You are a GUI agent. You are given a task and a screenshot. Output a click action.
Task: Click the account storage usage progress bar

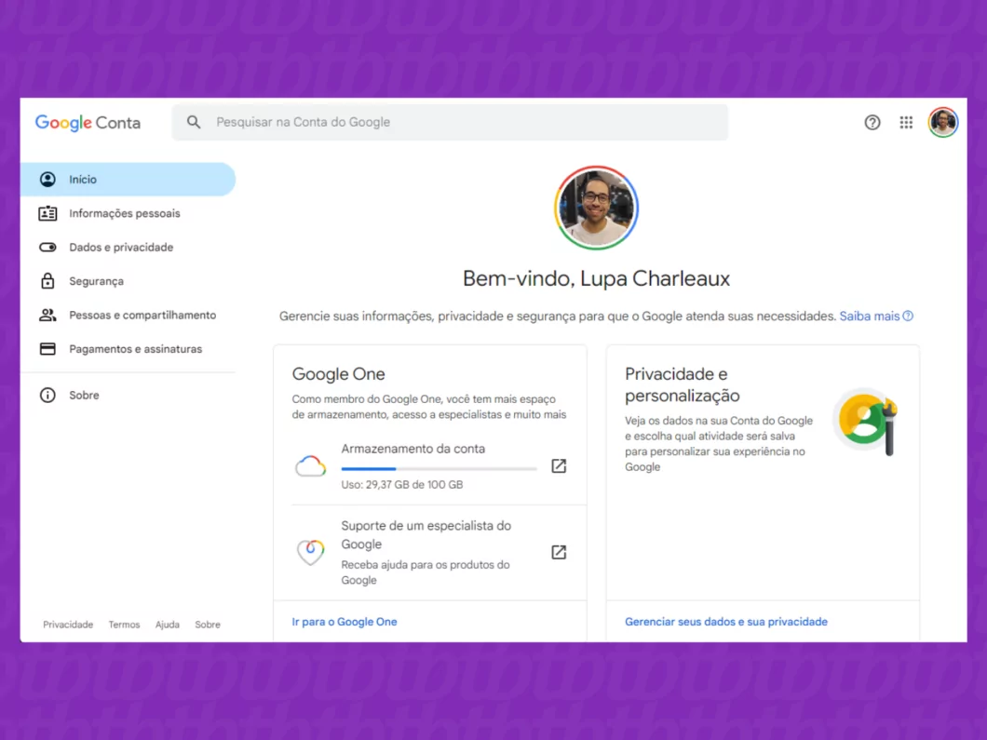439,469
